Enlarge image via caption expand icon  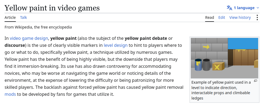(x=255, y=81)
